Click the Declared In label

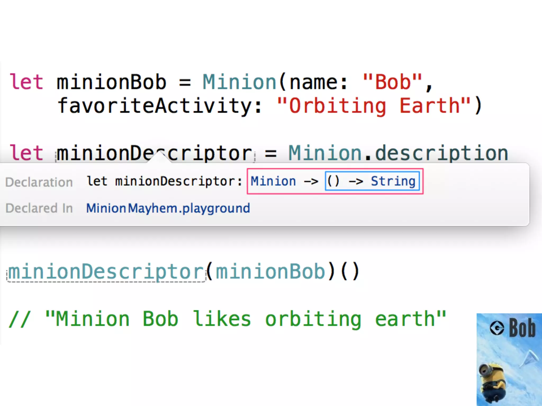[x=39, y=208]
